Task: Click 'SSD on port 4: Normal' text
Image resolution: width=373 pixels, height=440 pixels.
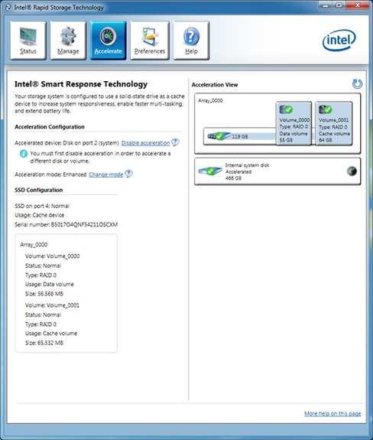Action: coord(42,206)
